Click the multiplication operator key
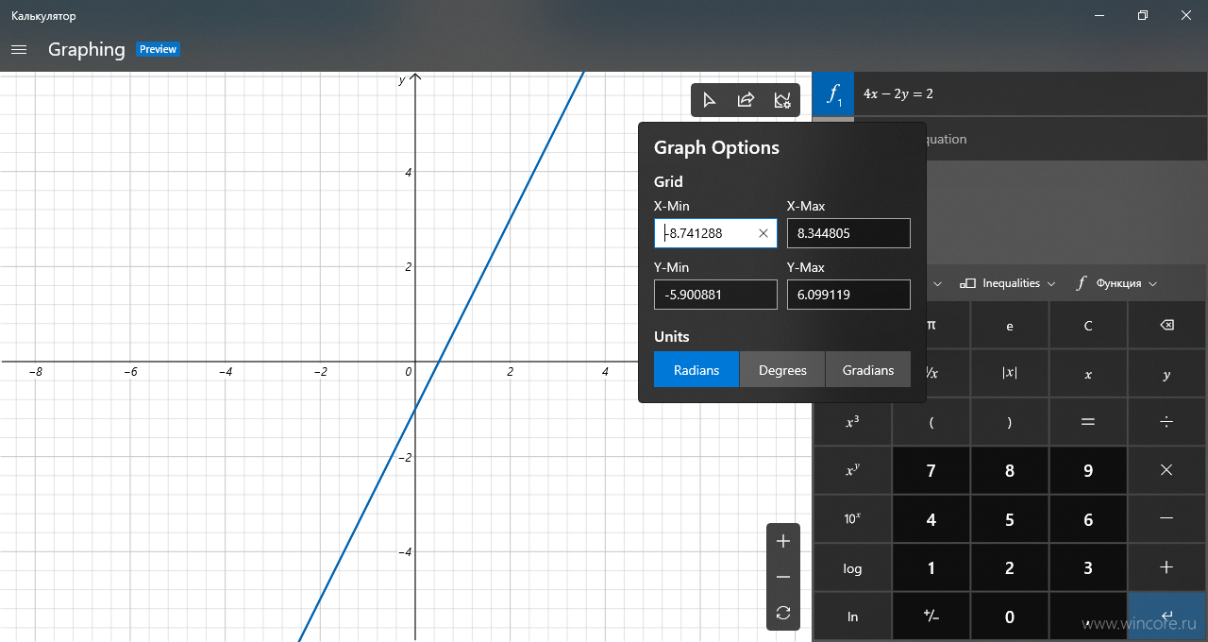Viewport: 1208px width, 642px height. [x=1166, y=470]
